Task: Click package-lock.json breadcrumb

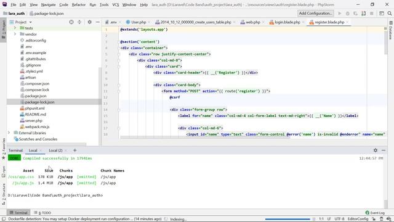Action: [47, 14]
